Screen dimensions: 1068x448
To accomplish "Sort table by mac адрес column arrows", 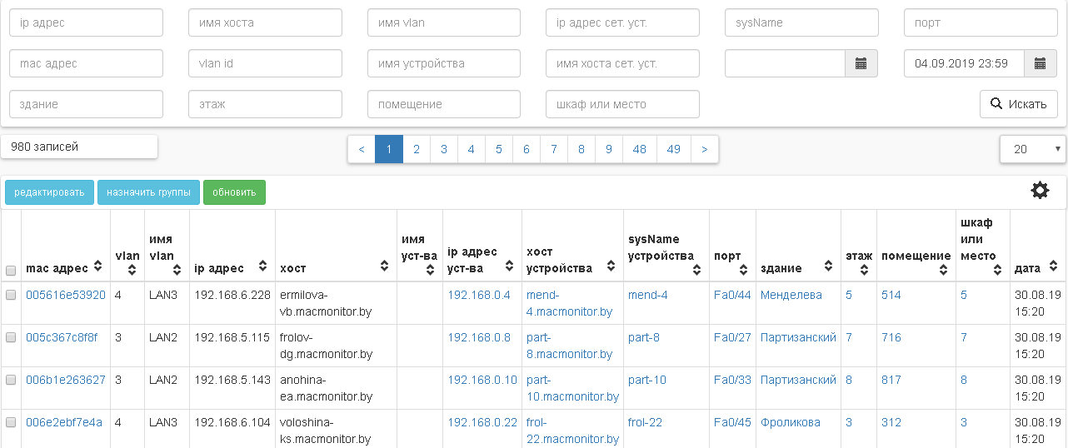I will (98, 267).
